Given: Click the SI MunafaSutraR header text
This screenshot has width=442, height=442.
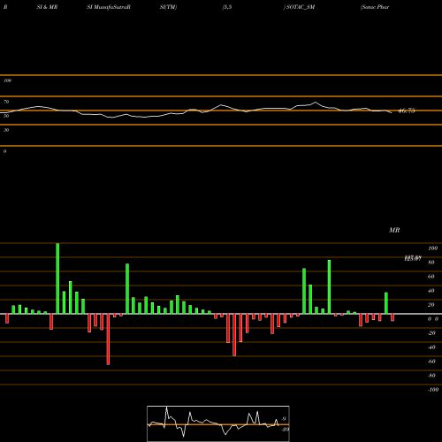Looking at the screenshot, I should [109, 7].
